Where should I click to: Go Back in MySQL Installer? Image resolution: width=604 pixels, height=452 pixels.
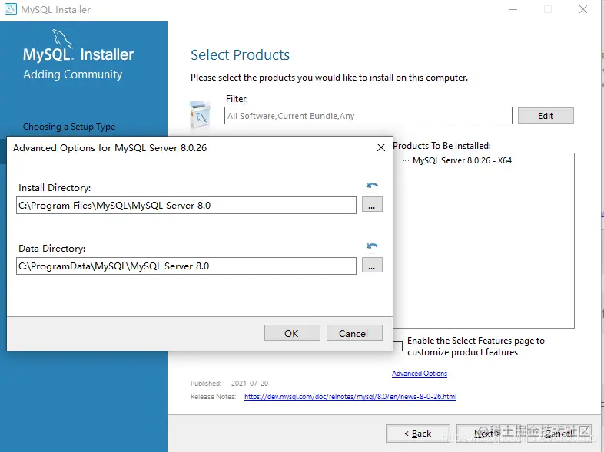click(417, 434)
